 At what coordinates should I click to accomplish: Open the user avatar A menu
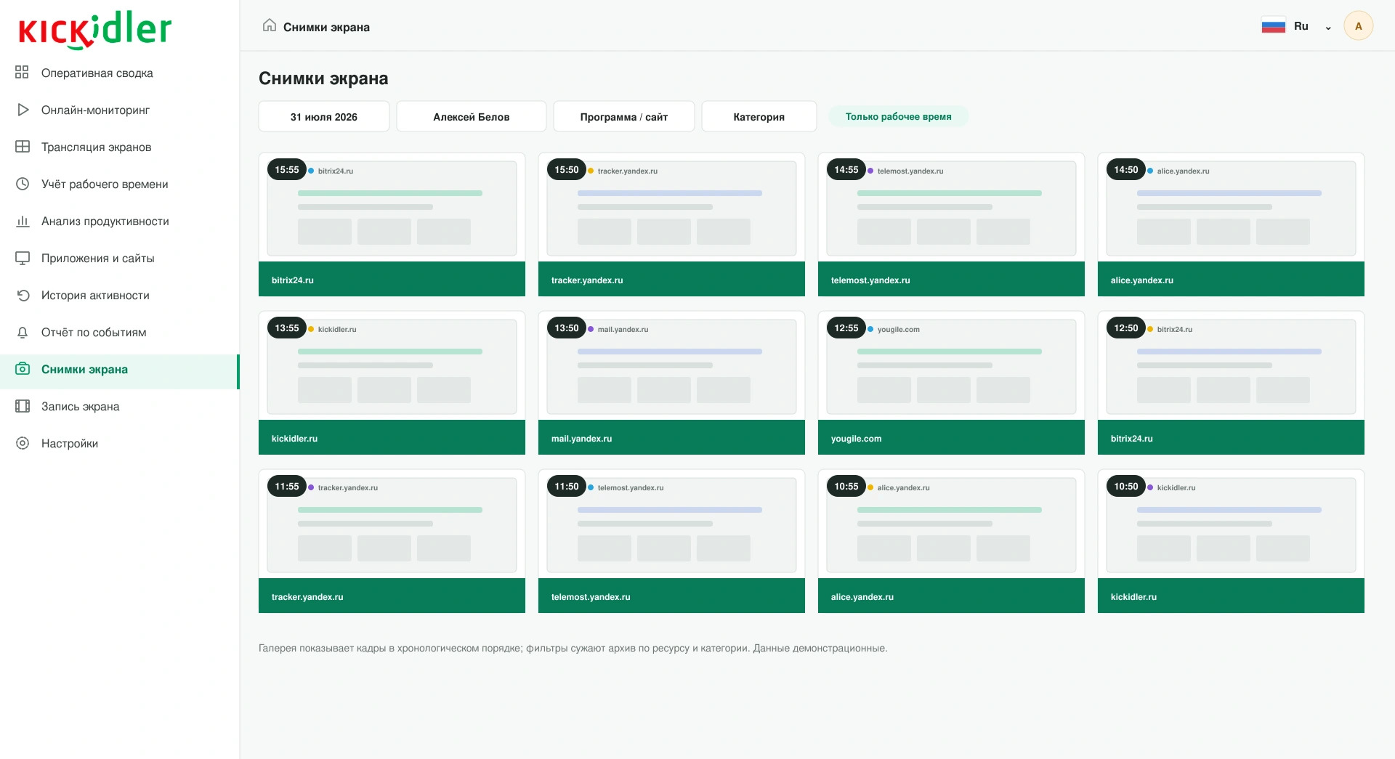tap(1359, 26)
